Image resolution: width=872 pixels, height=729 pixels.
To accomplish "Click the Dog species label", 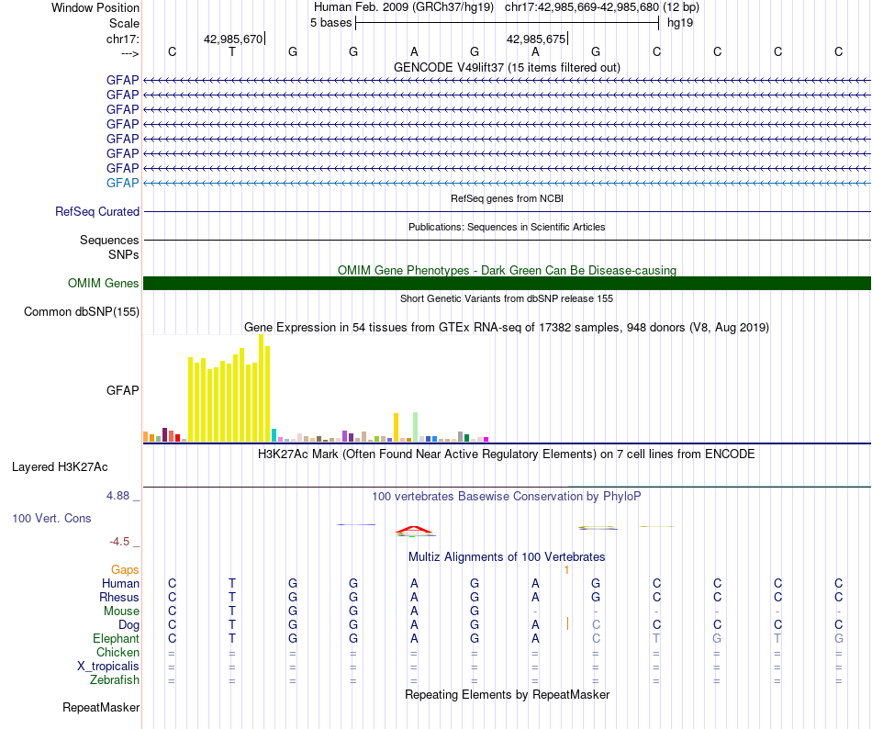I will click(129, 625).
